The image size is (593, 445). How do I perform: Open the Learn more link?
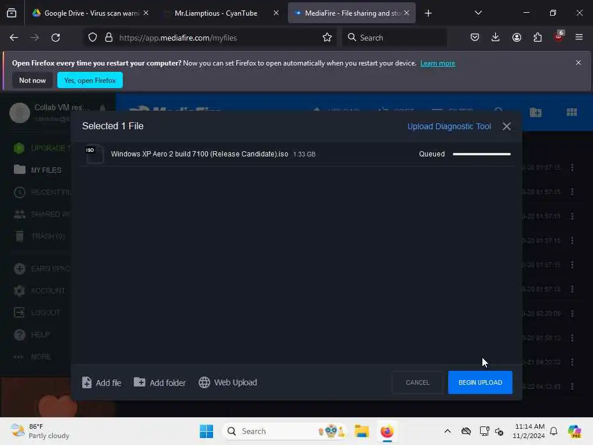point(438,63)
